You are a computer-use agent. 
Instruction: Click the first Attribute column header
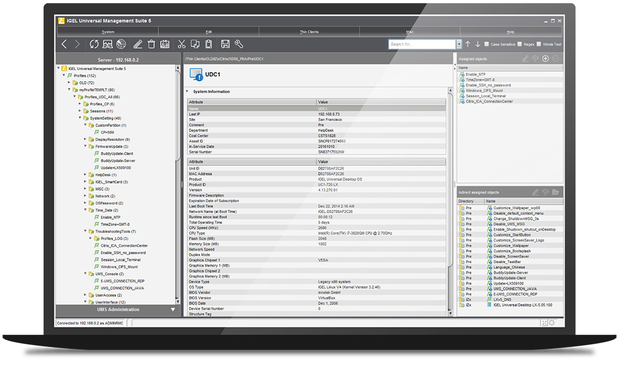(x=252, y=102)
